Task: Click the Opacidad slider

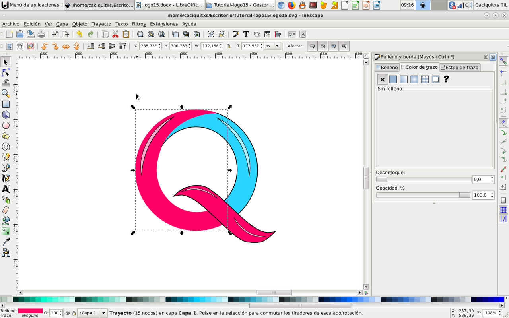Action: (x=423, y=195)
